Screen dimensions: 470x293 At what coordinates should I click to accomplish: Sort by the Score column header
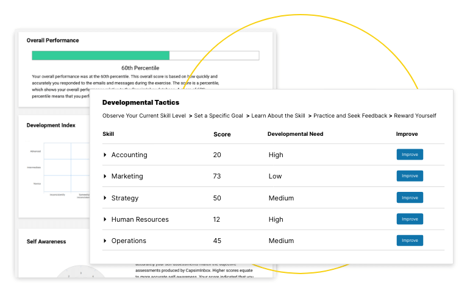(222, 134)
